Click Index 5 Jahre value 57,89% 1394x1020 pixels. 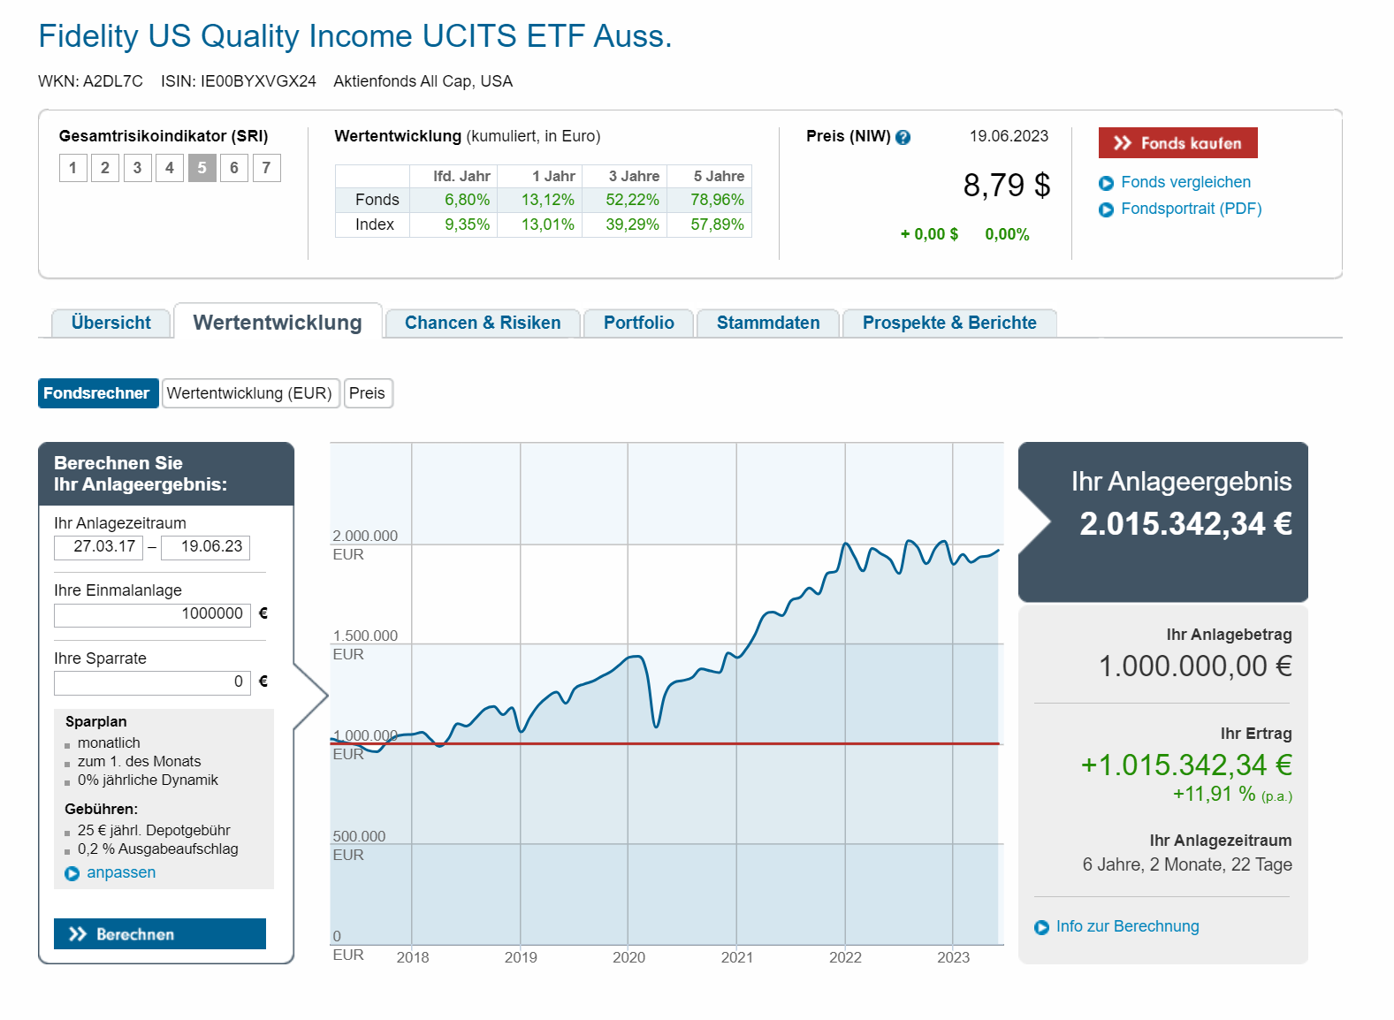[x=717, y=225]
